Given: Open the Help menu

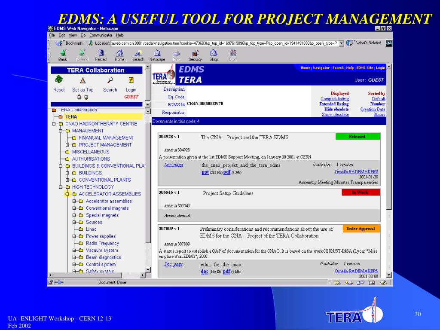Looking at the screenshot, I should tap(120, 35).
